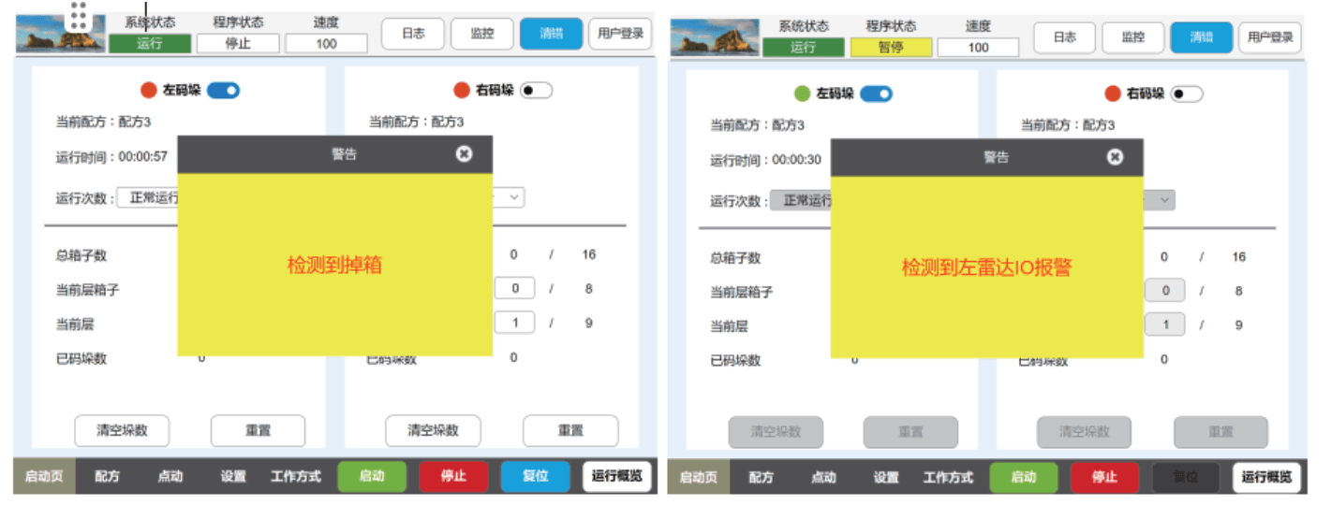
Task: Click the red 停止 button in the right screen
Action: 1104,478
